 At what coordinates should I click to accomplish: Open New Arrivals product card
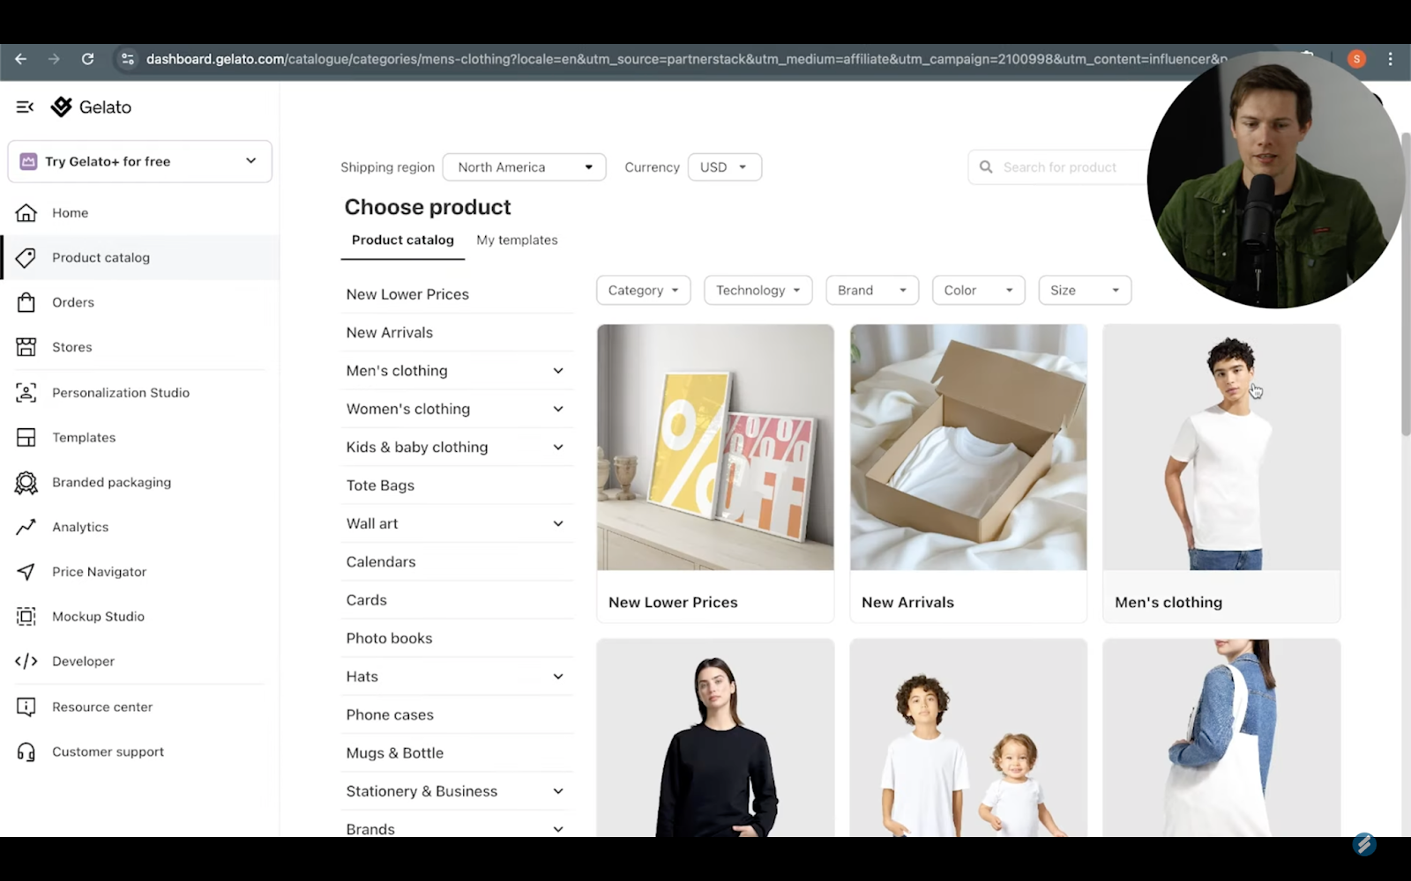968,473
